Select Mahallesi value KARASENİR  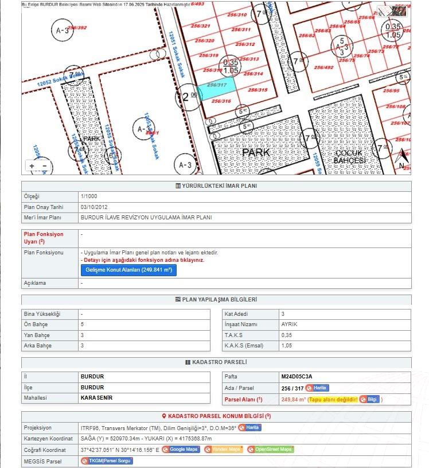click(x=96, y=397)
